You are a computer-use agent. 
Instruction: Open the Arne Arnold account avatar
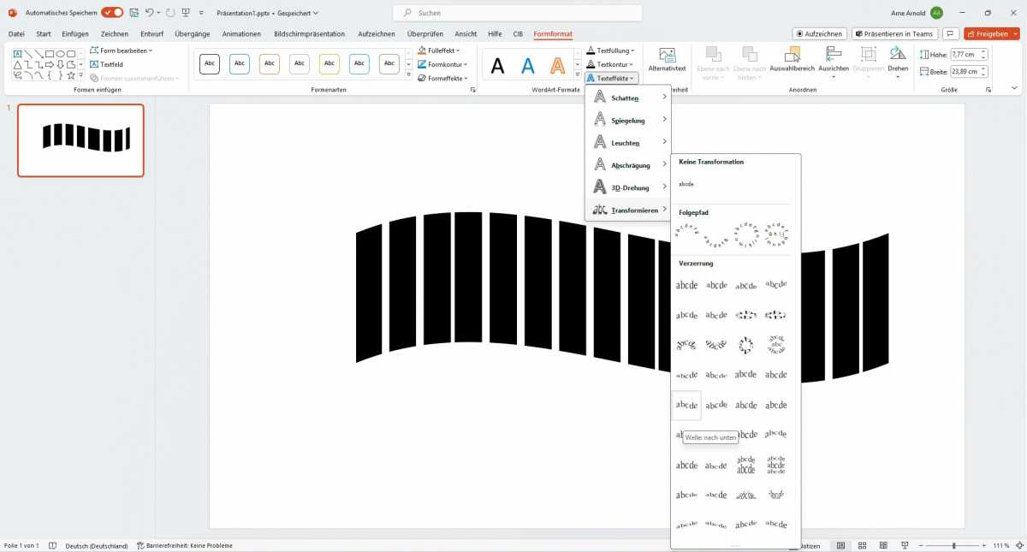click(936, 13)
